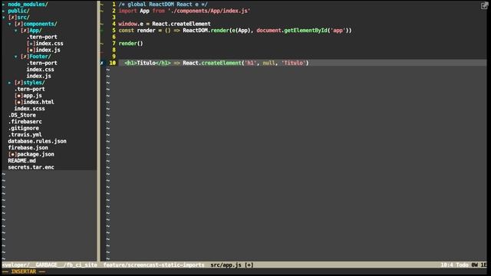This screenshot has width=491, height=276.
Task: Select the node_modules/ folder name
Action: [x=28, y=5]
